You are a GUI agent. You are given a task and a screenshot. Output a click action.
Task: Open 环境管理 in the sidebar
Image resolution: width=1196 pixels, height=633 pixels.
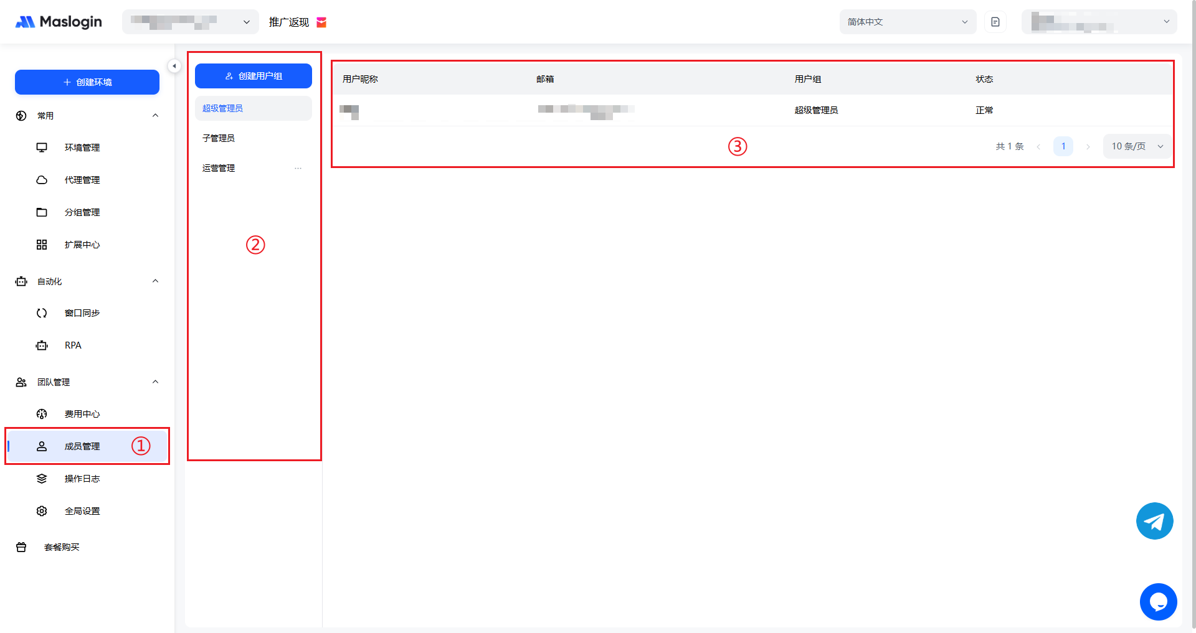coord(82,148)
